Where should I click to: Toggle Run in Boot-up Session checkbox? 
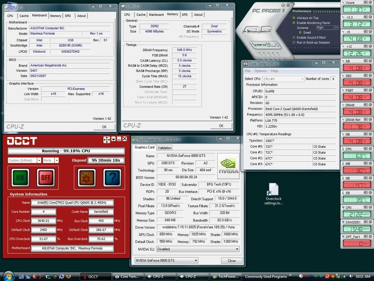pos(294,42)
